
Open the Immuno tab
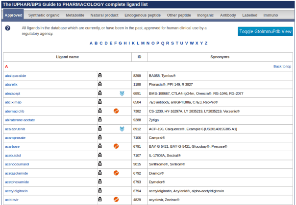pos(271,15)
